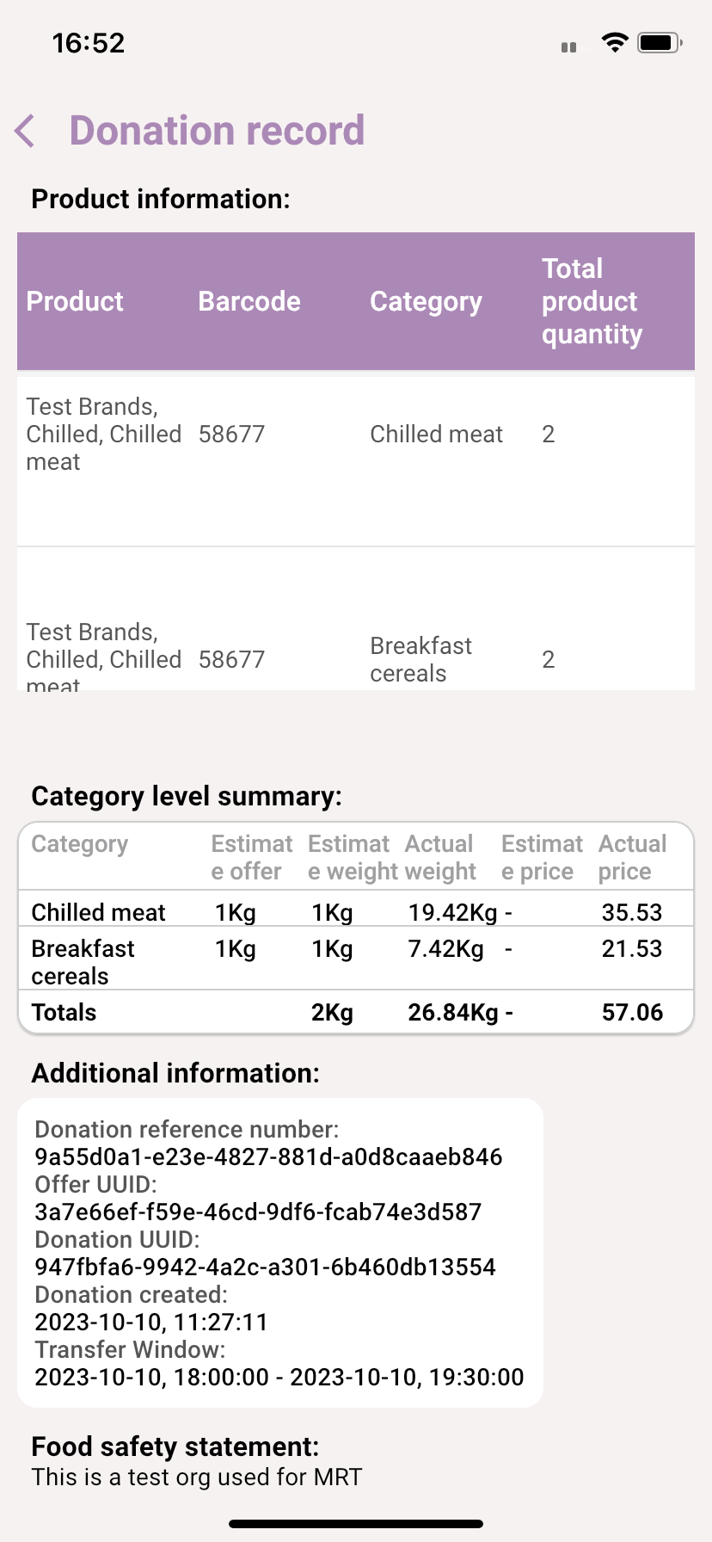This screenshot has width=712, height=1542.
Task: Tap the back arrow chevron
Action: (x=26, y=131)
